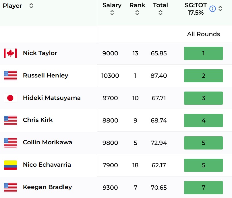Sort by Salary using its arrows
Screen dimensions: 232x198
pyautogui.click(x=112, y=13)
